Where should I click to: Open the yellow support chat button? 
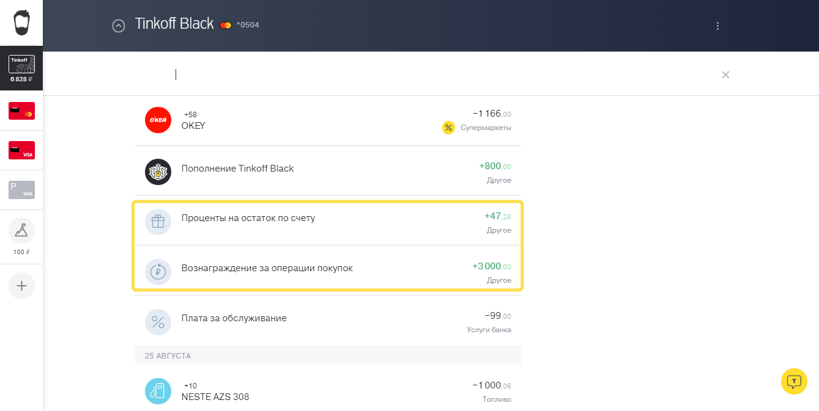point(794,382)
